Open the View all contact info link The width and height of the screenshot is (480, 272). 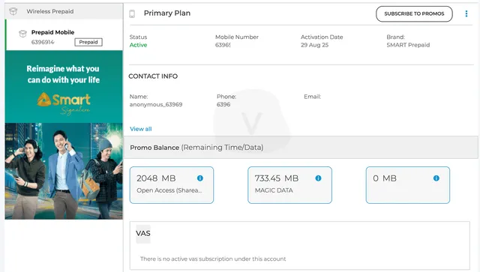coord(141,129)
